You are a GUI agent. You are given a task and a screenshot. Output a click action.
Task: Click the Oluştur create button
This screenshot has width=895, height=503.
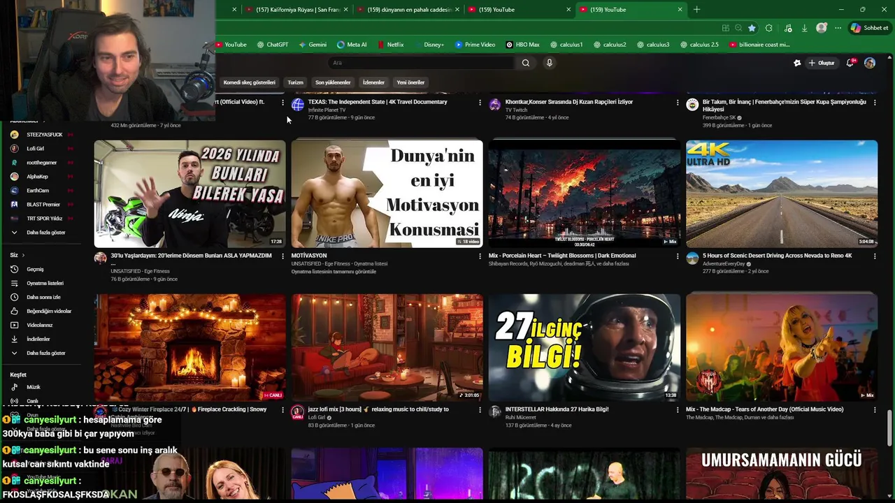(822, 63)
